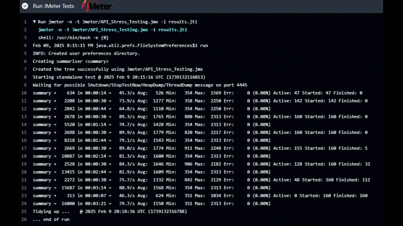This screenshot has height=226, width=403.
Task: Click 'Finished: 32' value on line 19
Action: pyautogui.click(x=355, y=164)
